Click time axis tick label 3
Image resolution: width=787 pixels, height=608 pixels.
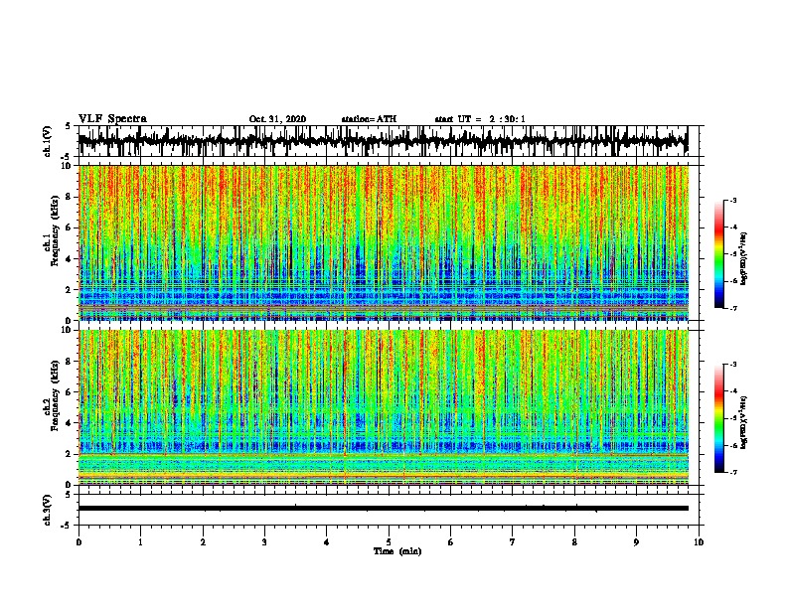(264, 542)
